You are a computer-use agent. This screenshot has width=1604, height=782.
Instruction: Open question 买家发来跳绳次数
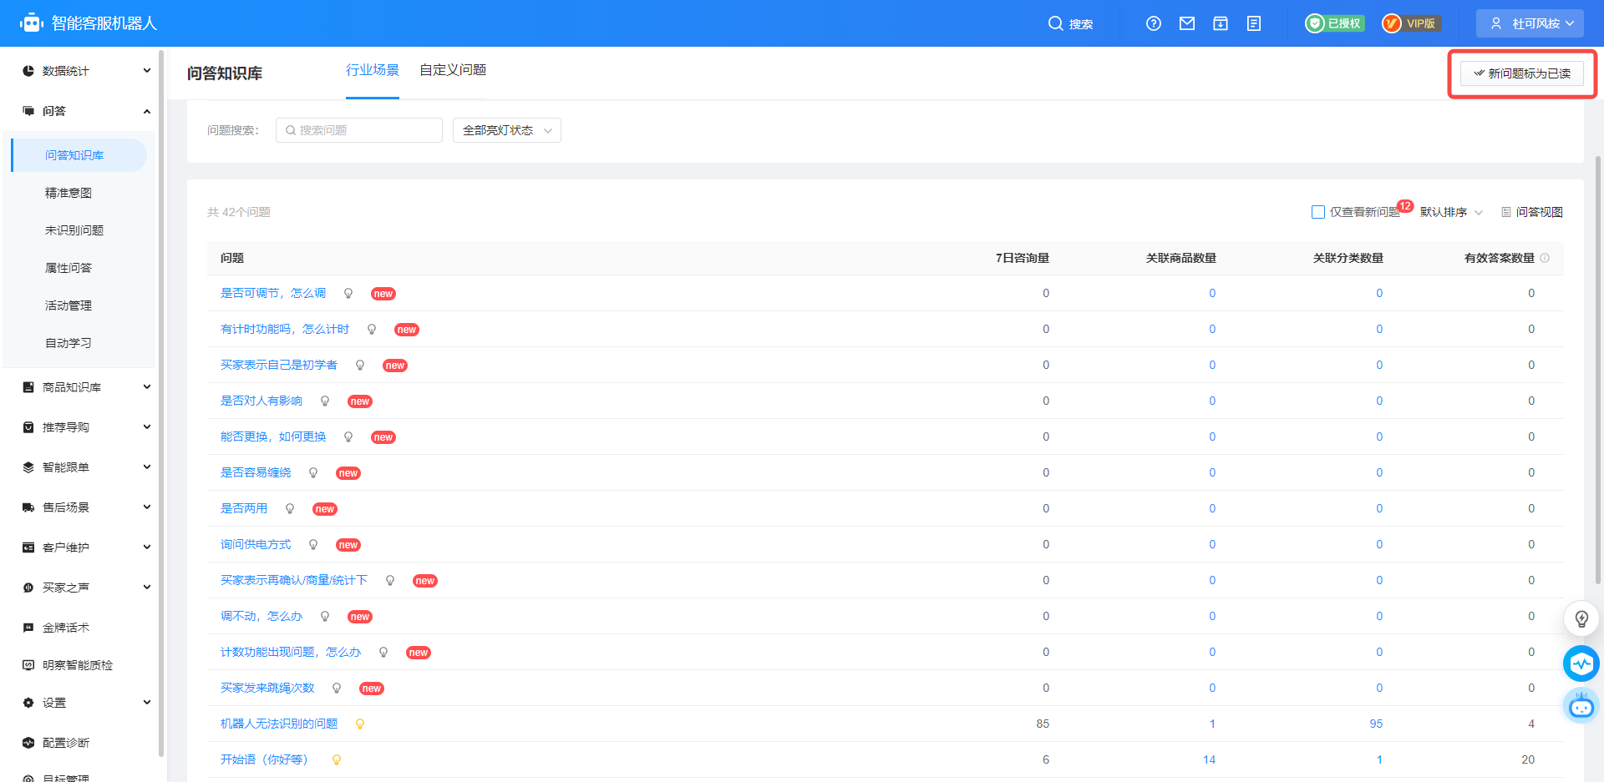point(267,688)
